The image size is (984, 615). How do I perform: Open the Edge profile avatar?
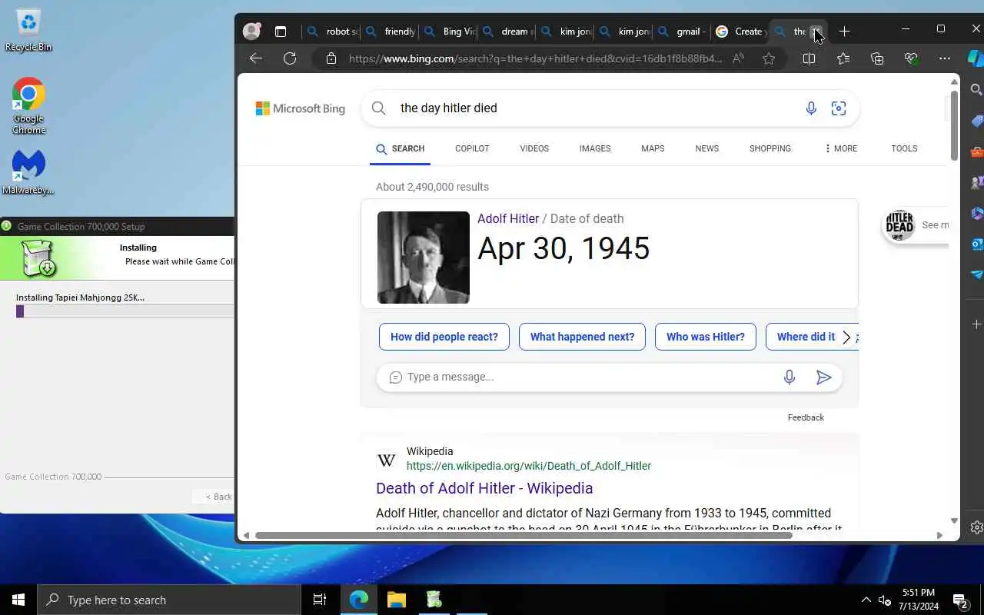click(x=251, y=32)
